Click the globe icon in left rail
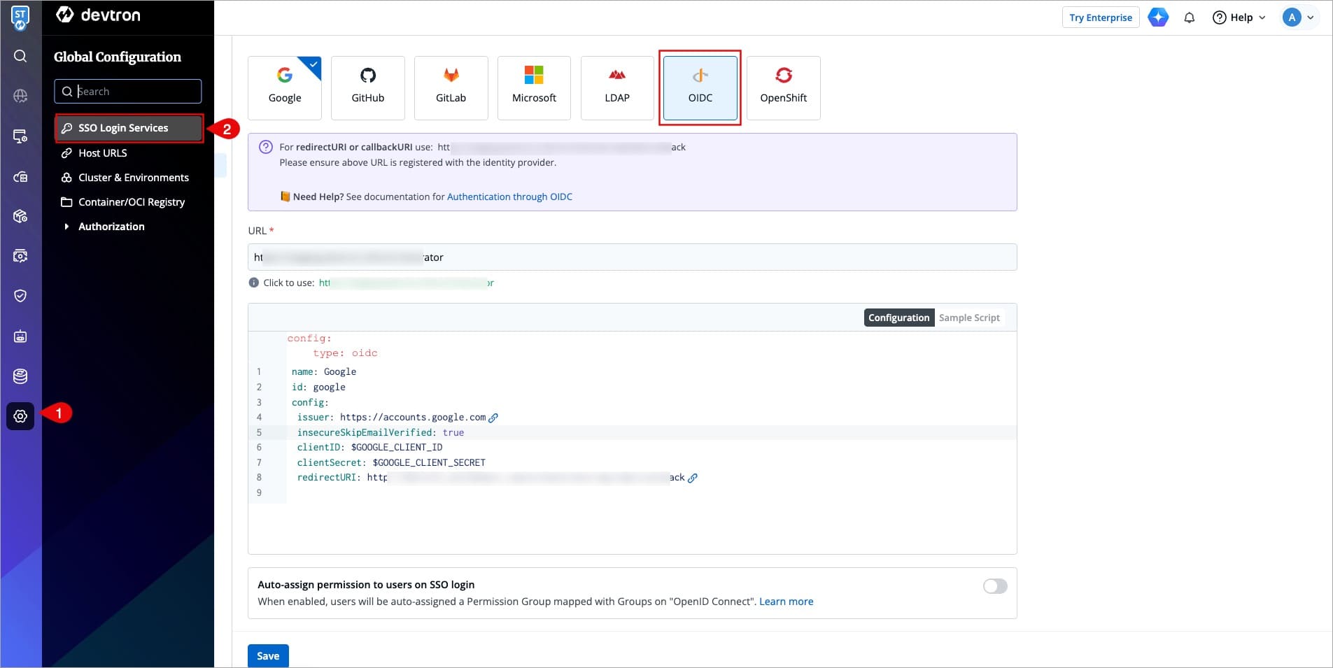The height and width of the screenshot is (668, 1333). click(20, 96)
